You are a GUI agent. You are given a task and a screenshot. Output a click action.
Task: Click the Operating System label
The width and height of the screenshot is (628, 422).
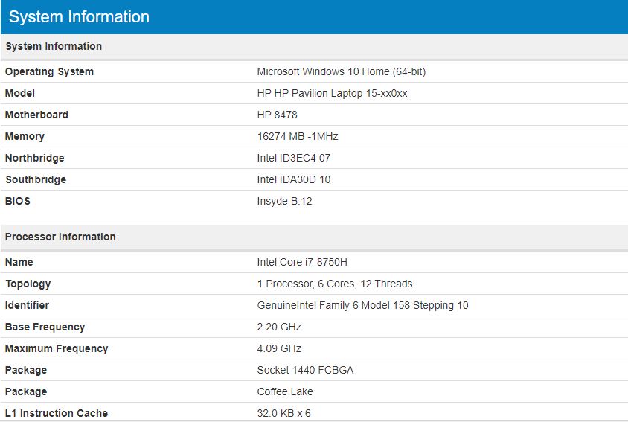49,71
